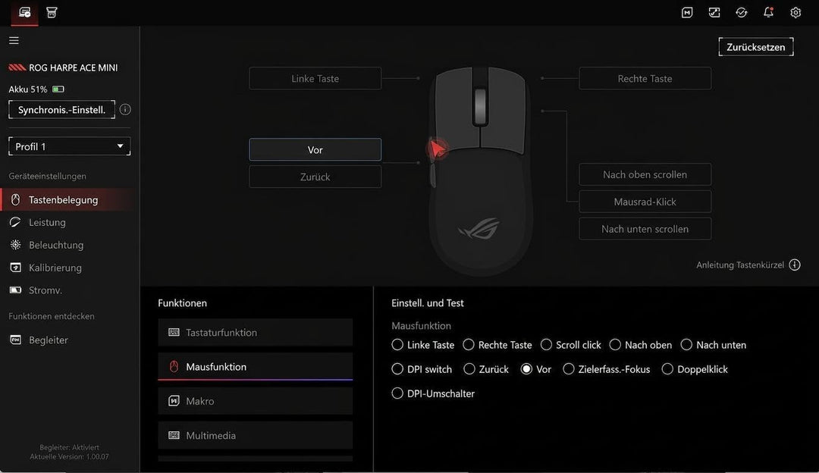Open the update check icon in top bar
Image resolution: width=819 pixels, height=473 pixels.
[x=741, y=13]
